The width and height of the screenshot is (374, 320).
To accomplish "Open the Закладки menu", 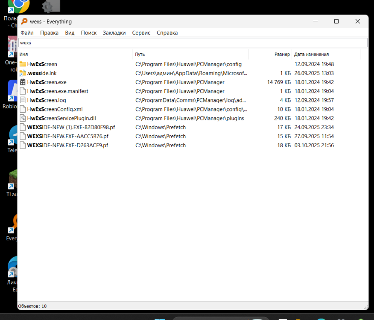I will [x=114, y=33].
